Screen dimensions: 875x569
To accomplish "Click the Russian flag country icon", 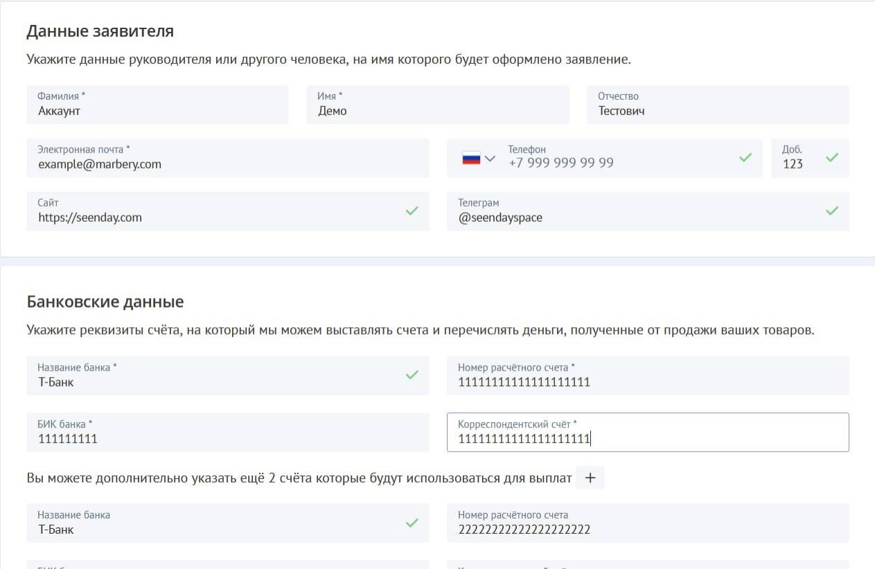I will [x=471, y=158].
